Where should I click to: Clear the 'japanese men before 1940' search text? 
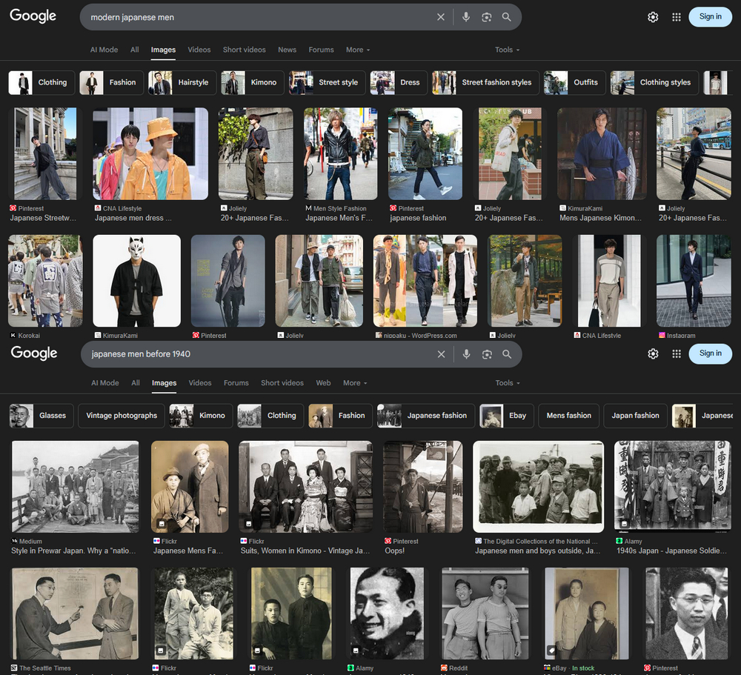441,354
